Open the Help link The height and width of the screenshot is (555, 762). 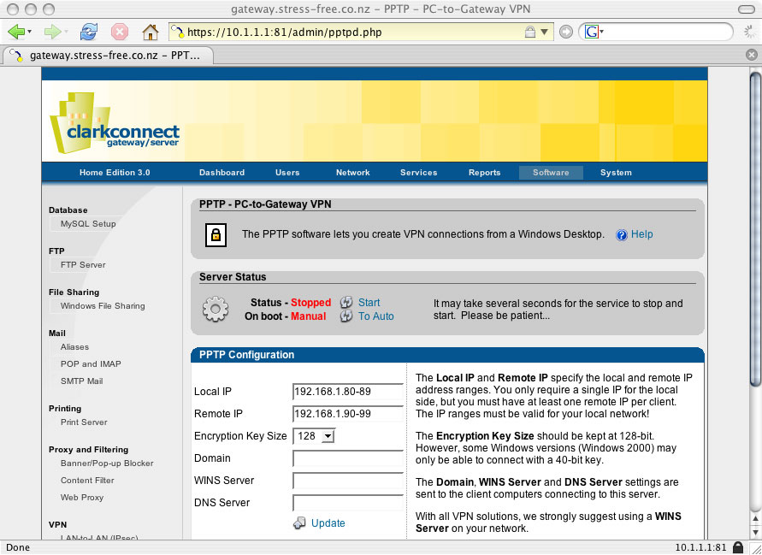click(x=641, y=234)
